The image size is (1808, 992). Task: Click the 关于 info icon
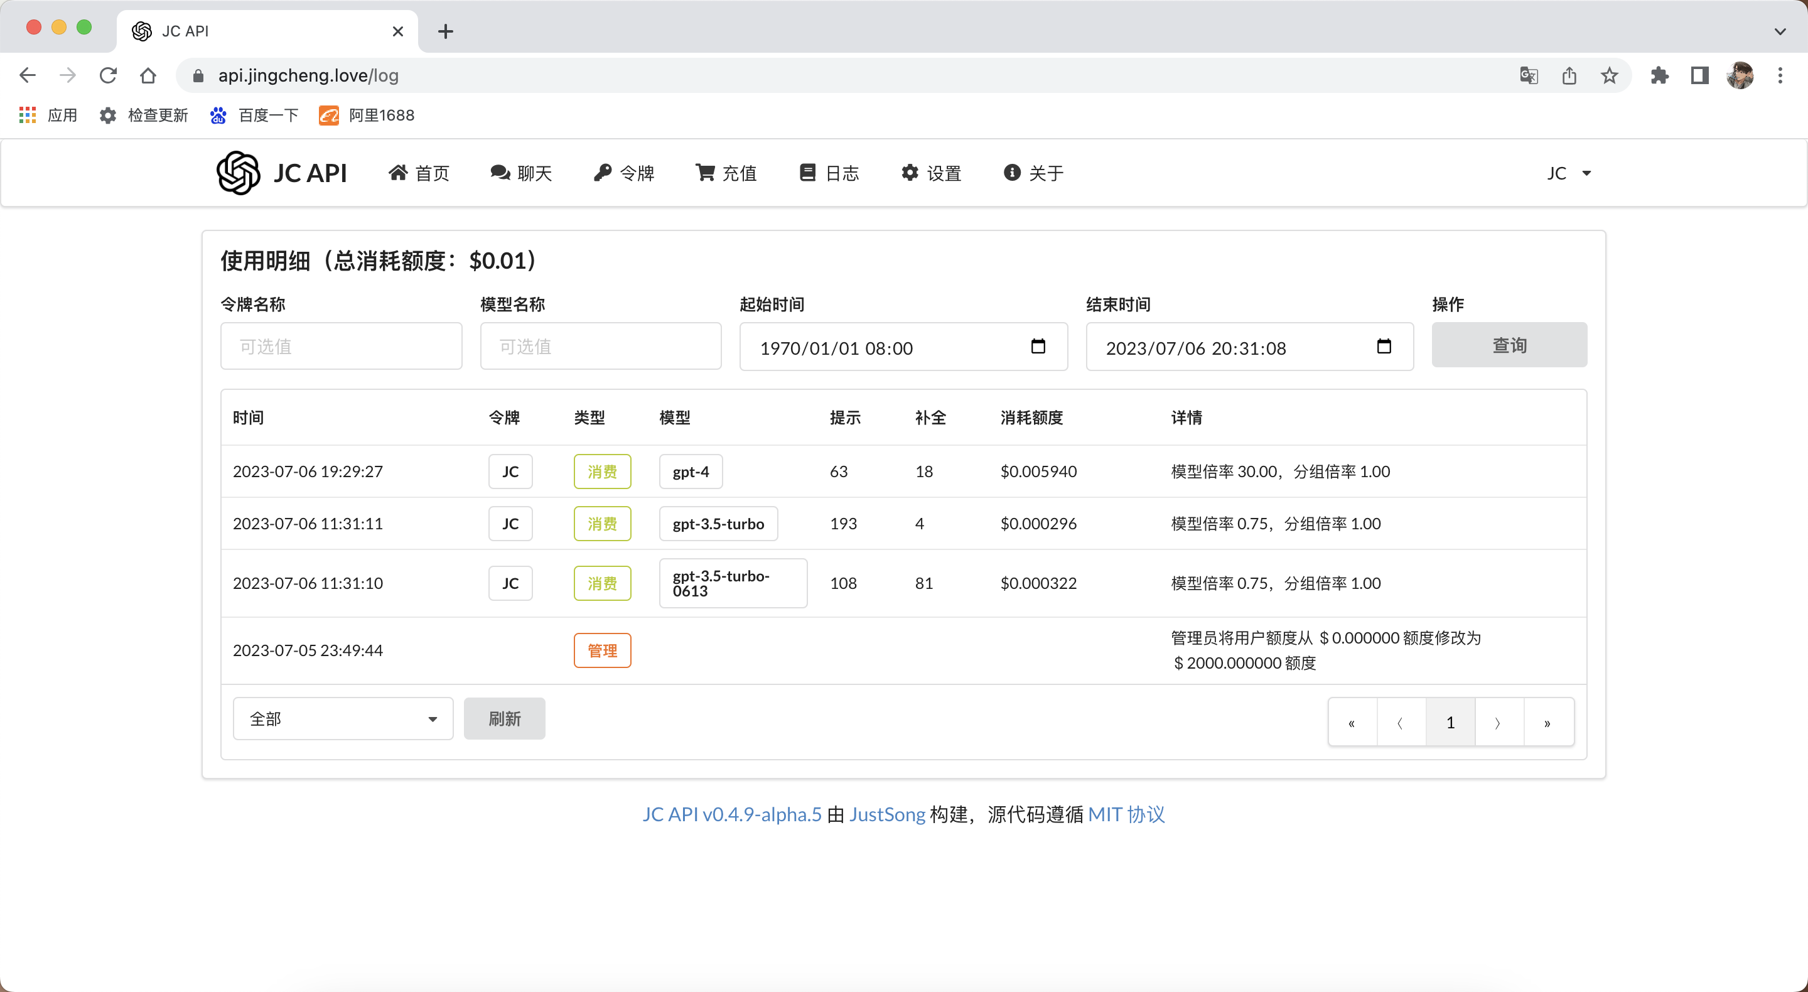(1011, 173)
